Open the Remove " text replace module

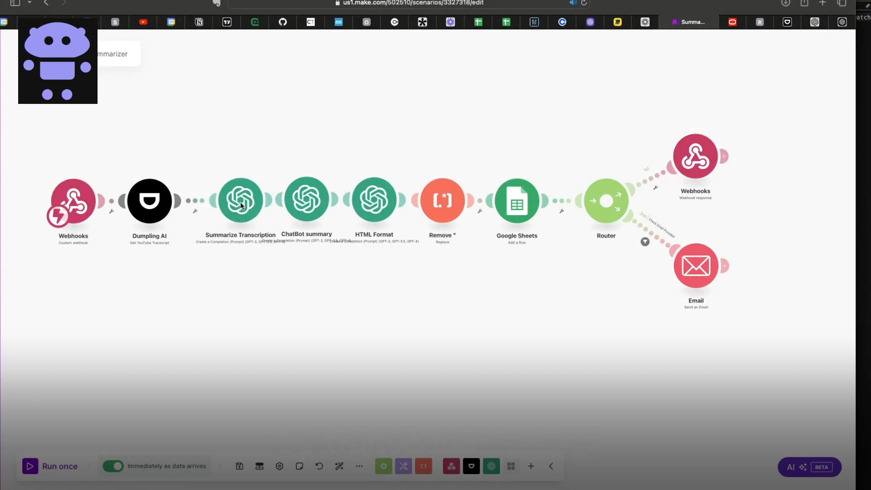coord(443,200)
